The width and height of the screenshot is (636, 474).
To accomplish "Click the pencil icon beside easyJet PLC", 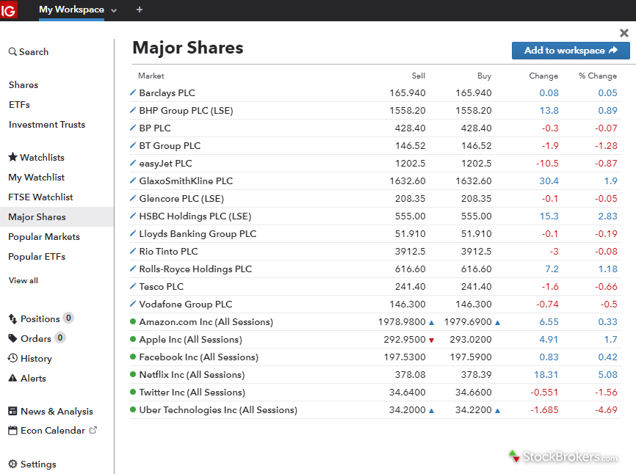I will pos(133,163).
